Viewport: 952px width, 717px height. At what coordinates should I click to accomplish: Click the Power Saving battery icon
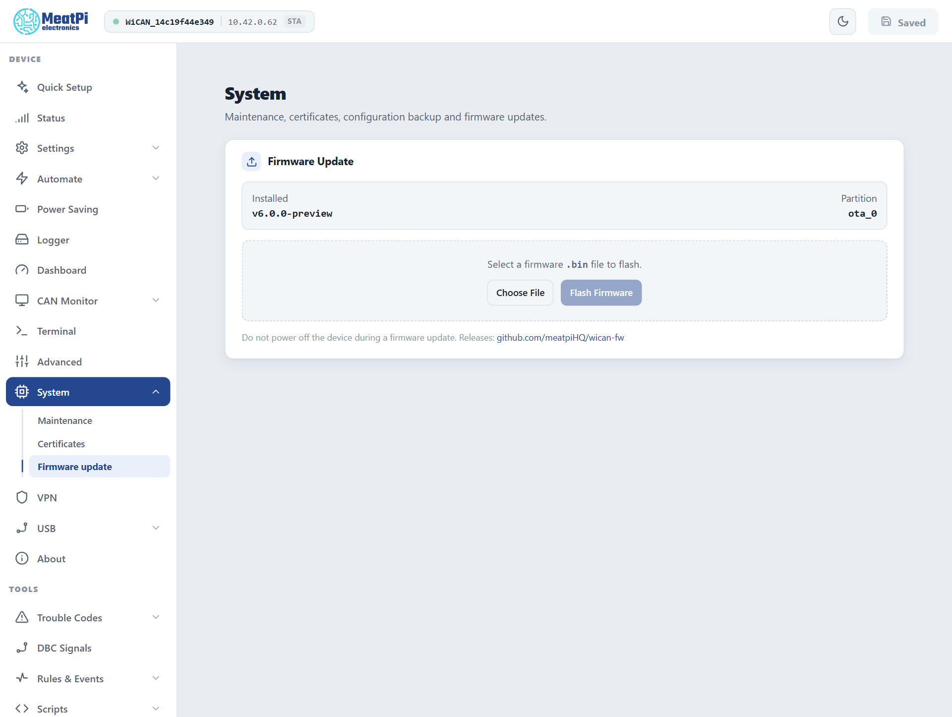point(22,209)
